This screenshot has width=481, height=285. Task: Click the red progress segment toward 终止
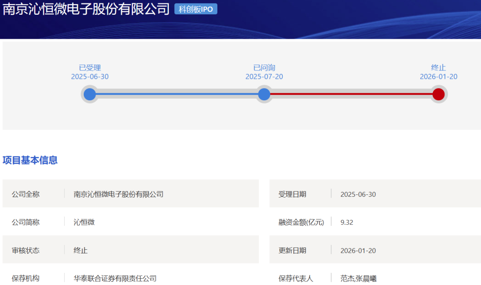coord(351,94)
